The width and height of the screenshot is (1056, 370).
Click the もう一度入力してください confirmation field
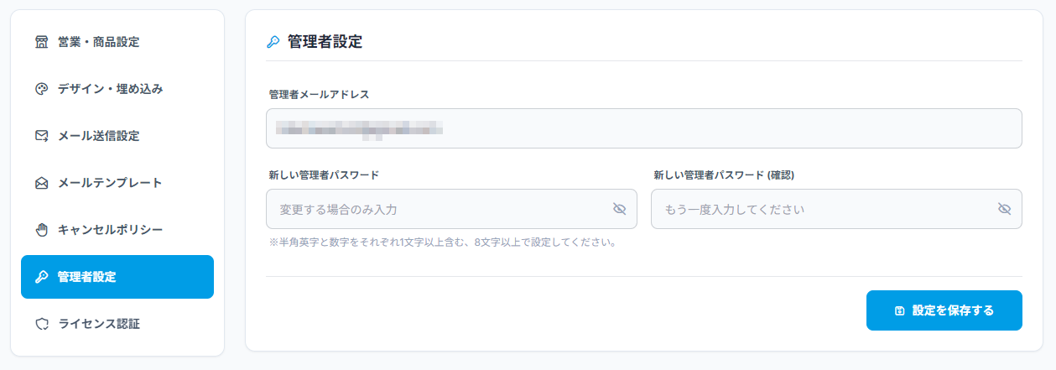tap(836, 209)
